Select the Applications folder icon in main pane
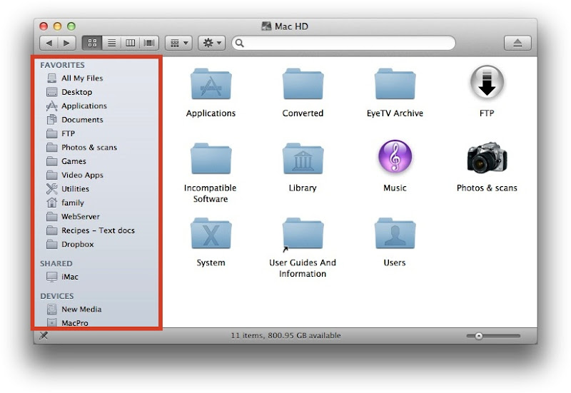This screenshot has height=393, width=571. tap(211, 84)
